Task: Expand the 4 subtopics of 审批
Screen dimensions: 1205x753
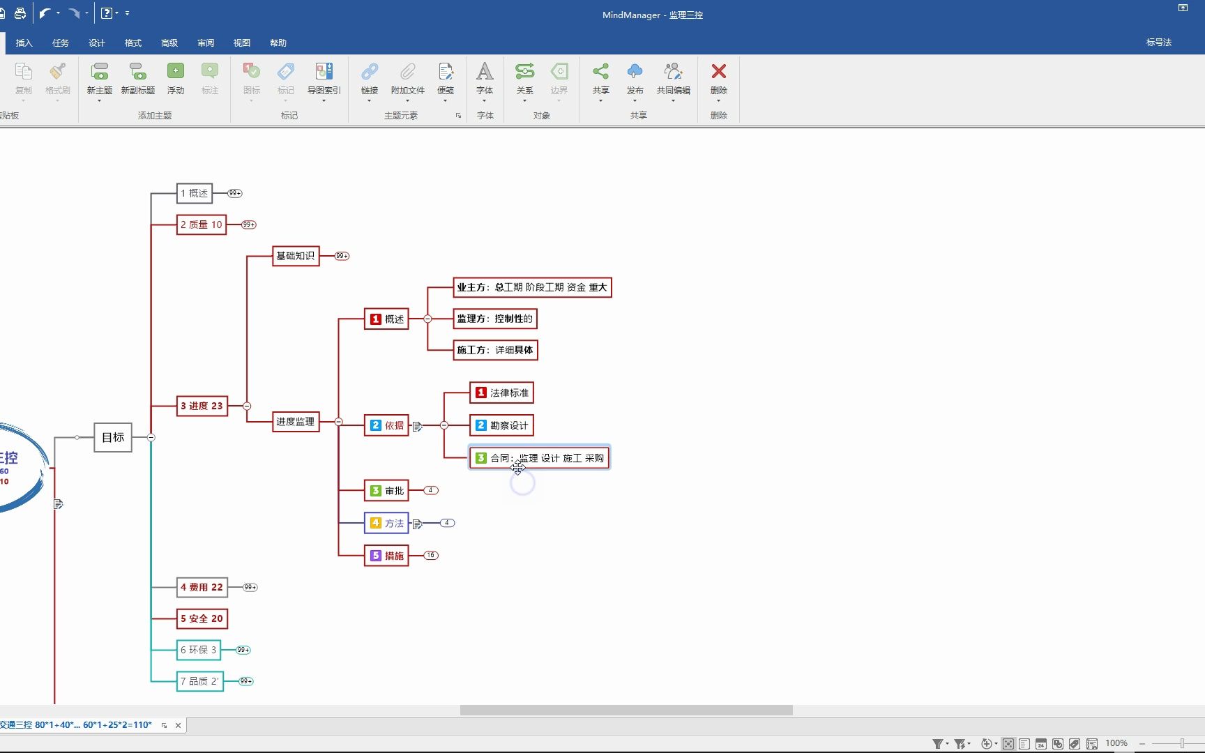Action: [431, 490]
